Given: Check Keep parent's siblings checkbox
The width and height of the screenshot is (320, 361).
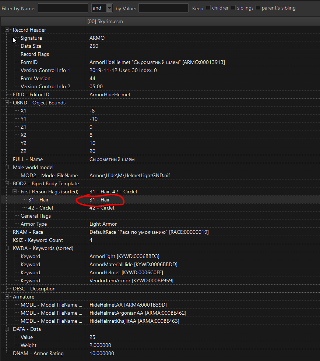Looking at the screenshot, I should tap(258, 8).
